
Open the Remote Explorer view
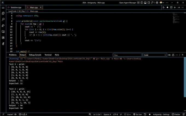(3, 32)
